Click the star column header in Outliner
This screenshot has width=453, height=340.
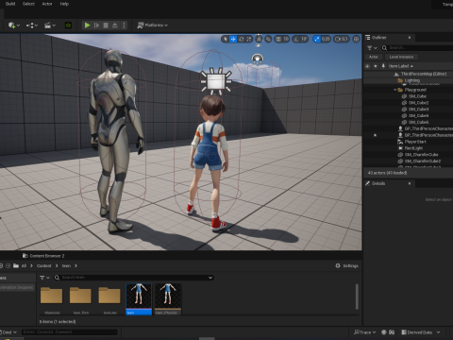[375, 66]
